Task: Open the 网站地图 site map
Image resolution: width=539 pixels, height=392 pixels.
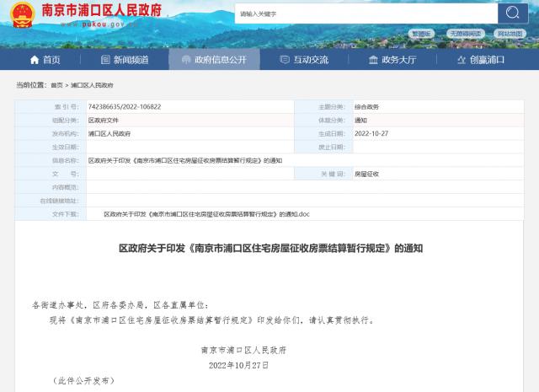Action: tap(510, 34)
